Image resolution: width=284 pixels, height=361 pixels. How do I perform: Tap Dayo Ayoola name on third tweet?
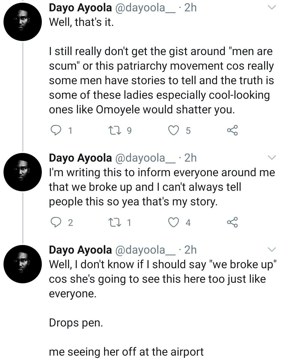[80, 250]
